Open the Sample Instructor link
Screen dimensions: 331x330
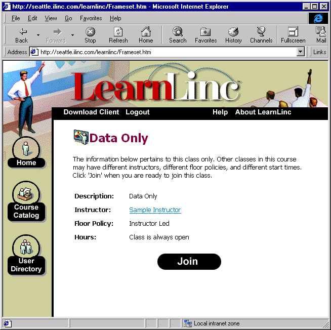(x=155, y=210)
